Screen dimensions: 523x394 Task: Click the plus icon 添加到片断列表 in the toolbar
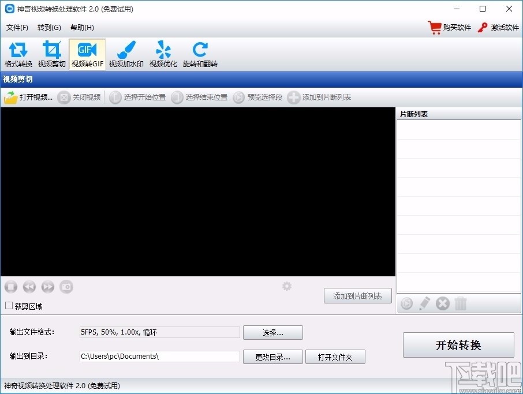pos(293,97)
